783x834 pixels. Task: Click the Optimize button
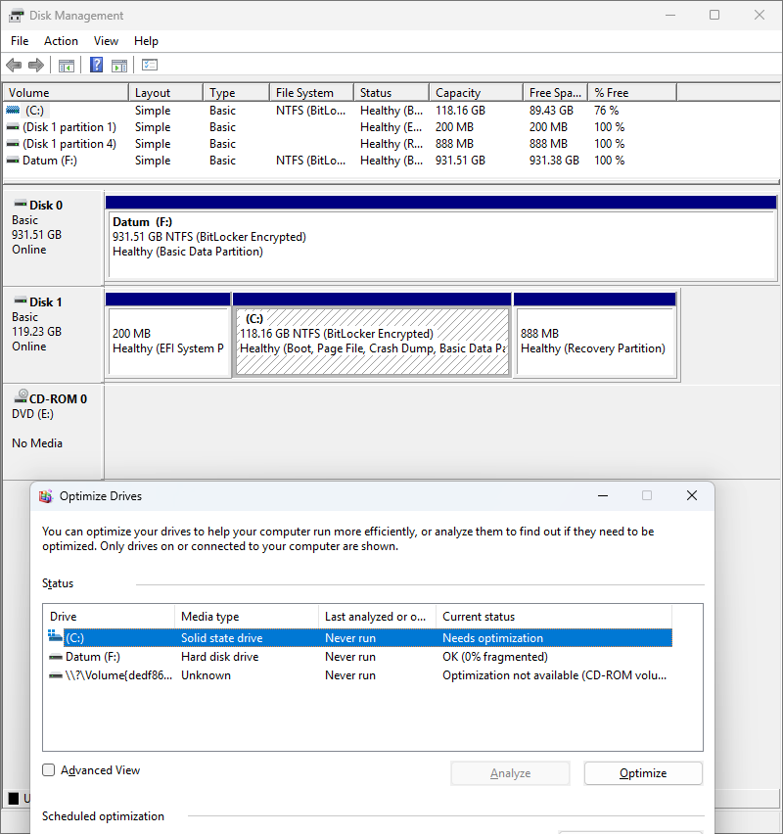pyautogui.click(x=643, y=773)
